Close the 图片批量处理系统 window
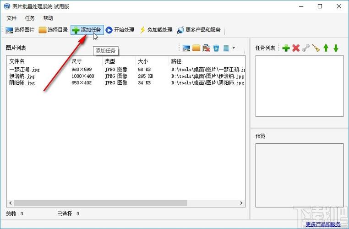Viewport: 349px width, 229px height. (x=339, y=6)
